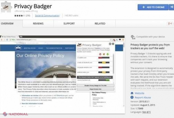The image size is (174, 118).
Task: Click the green allow icon above tracker sliders
Action: coord(108,54)
